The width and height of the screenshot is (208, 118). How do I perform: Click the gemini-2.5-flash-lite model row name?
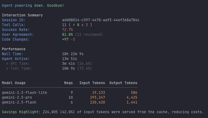(x=24, y=93)
